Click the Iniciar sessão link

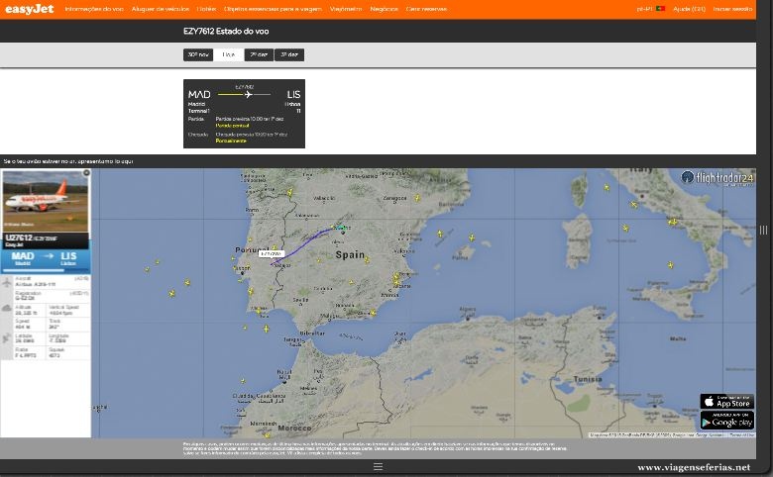coord(732,9)
